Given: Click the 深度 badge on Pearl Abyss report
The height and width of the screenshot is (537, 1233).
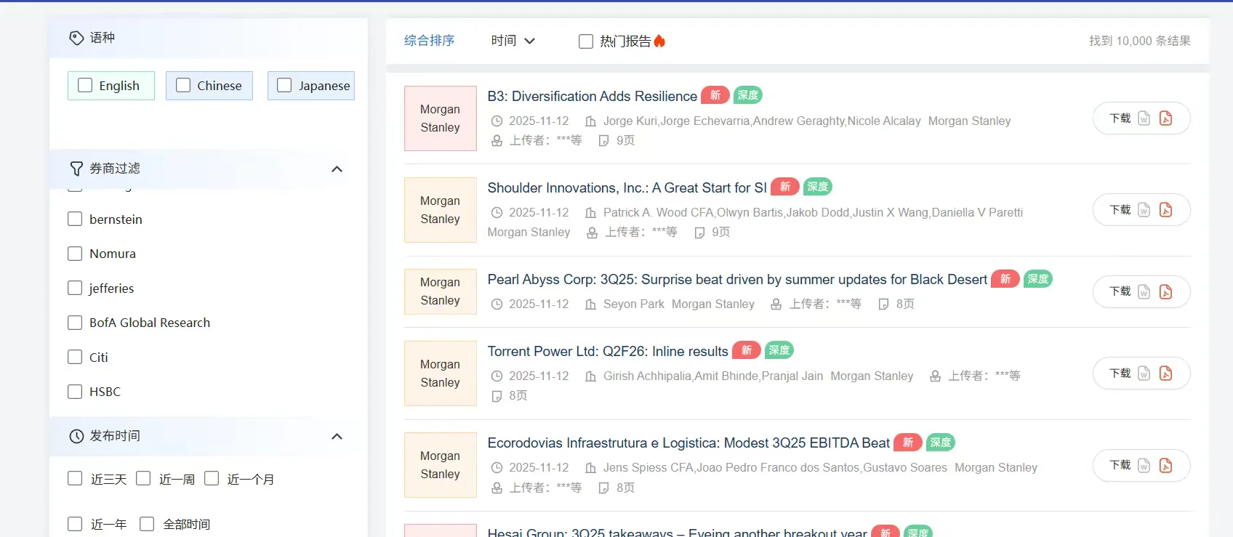Looking at the screenshot, I should (x=1038, y=278).
